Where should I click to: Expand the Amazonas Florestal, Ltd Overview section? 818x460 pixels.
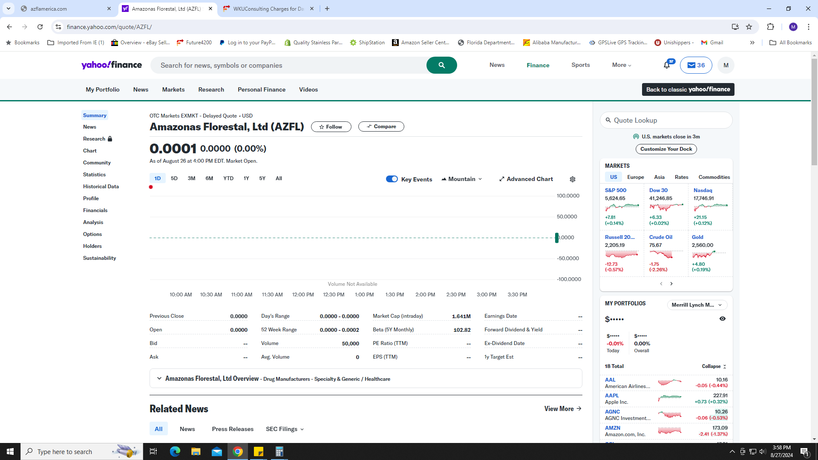pos(159,378)
